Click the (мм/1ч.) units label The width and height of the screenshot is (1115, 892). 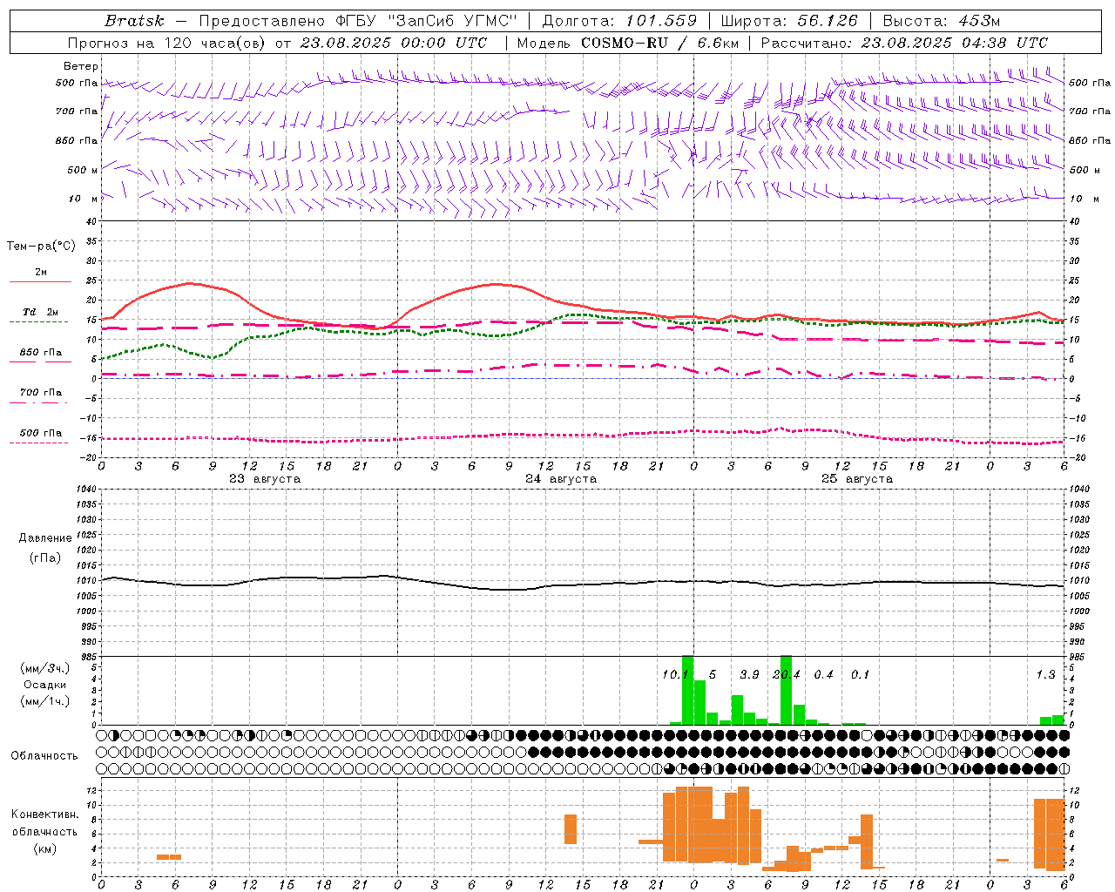coord(44,700)
